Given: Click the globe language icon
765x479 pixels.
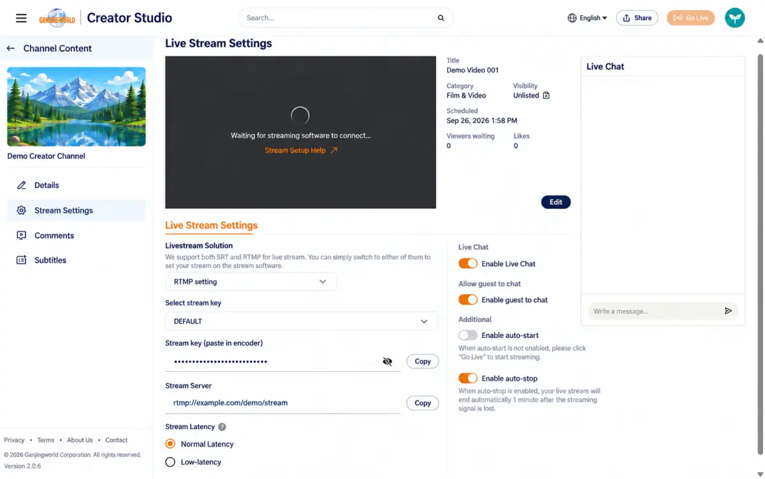Looking at the screenshot, I should (x=572, y=18).
